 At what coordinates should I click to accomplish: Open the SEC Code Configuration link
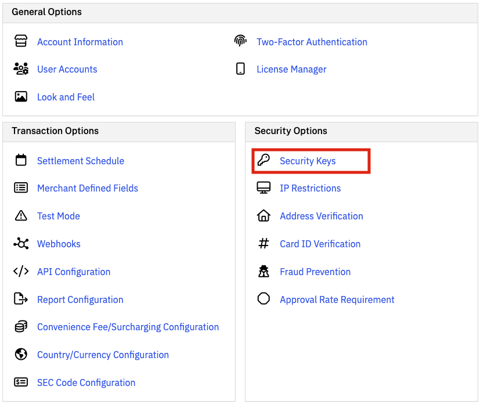(x=86, y=382)
